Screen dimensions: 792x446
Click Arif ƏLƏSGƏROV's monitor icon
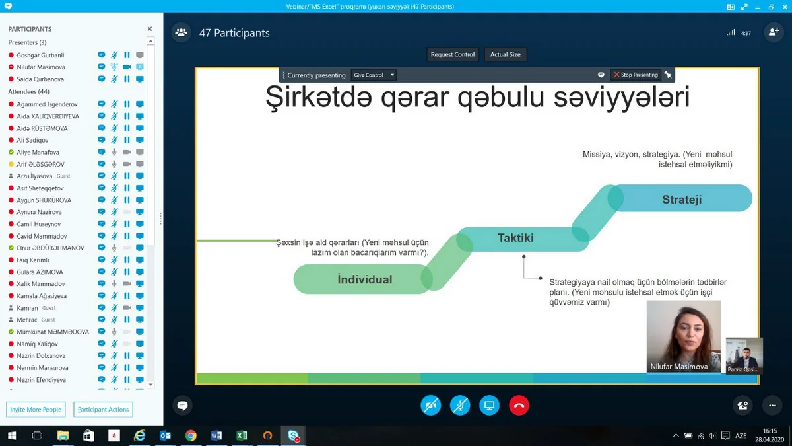pyautogui.click(x=140, y=164)
